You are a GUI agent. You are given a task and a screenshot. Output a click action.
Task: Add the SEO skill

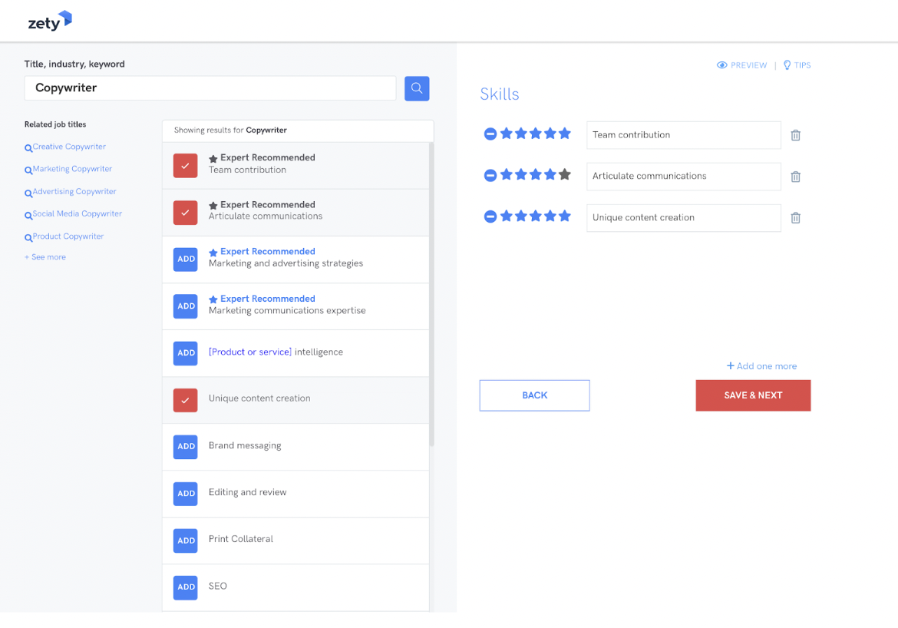[x=186, y=588]
